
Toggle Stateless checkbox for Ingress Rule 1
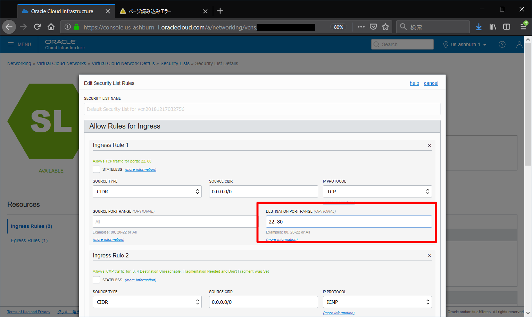click(x=97, y=169)
